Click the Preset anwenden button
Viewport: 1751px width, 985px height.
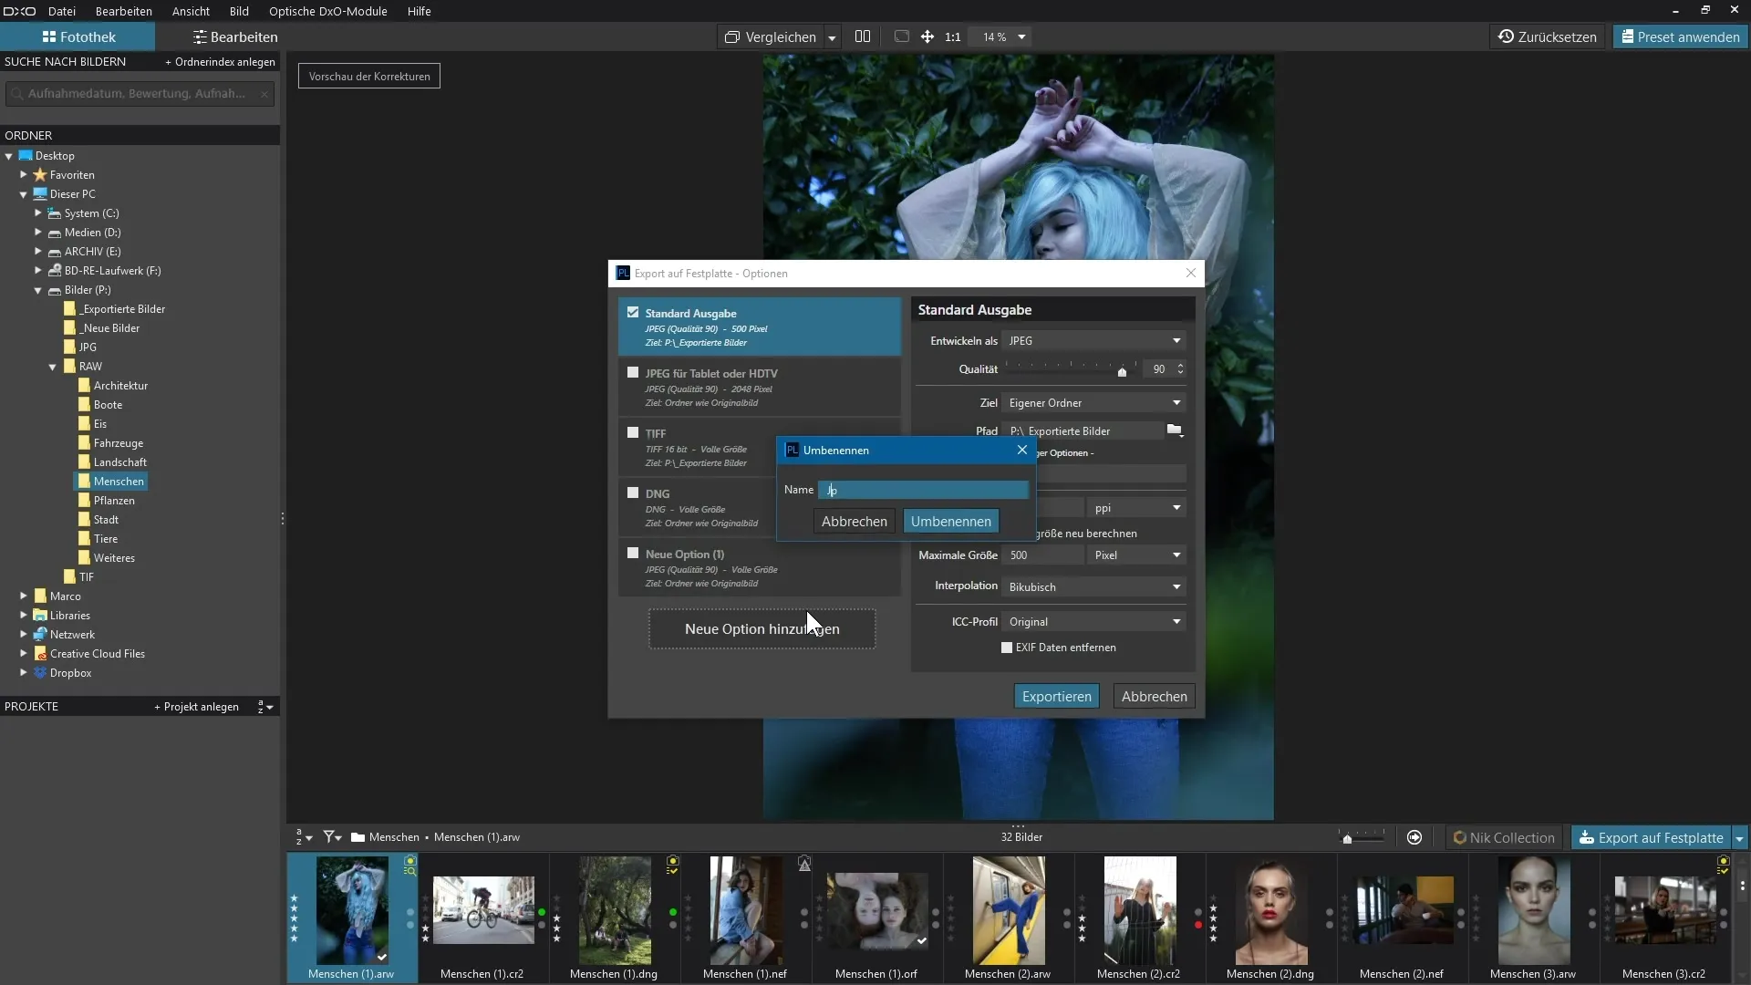click(x=1680, y=36)
